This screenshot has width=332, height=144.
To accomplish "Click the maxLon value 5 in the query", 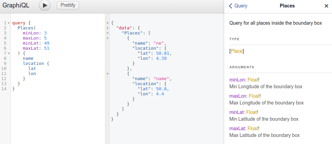I will pyautogui.click(x=45, y=38).
